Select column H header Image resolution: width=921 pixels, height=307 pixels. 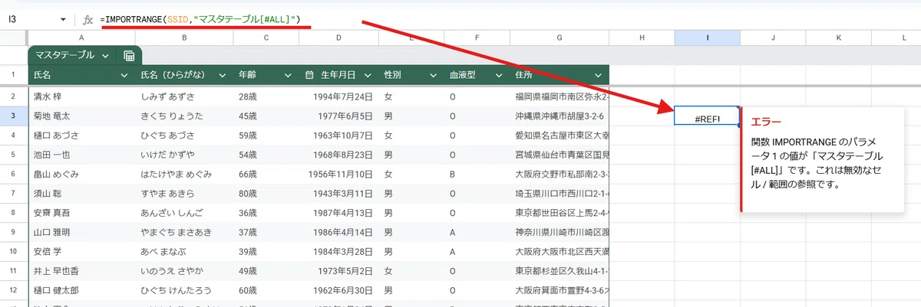(x=642, y=38)
